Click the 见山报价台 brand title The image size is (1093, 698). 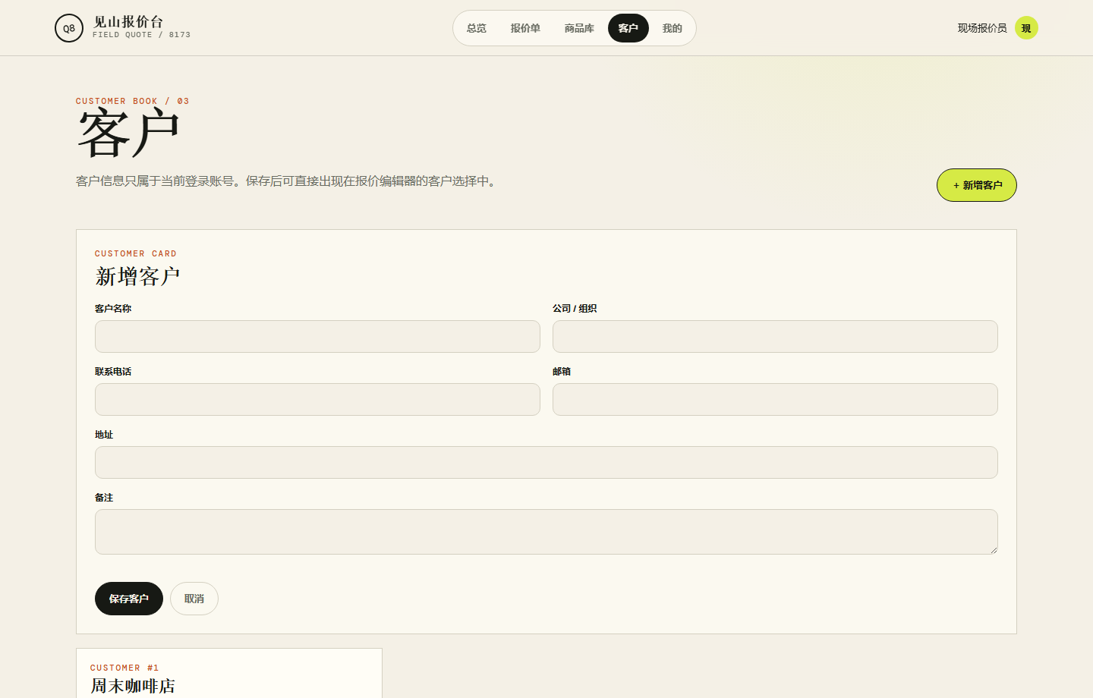tap(128, 22)
